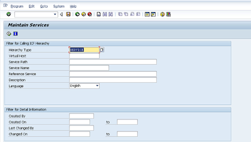Click the Hierarchy Type field containing SERVICE
The width and height of the screenshot is (251, 142).
(x=84, y=50)
